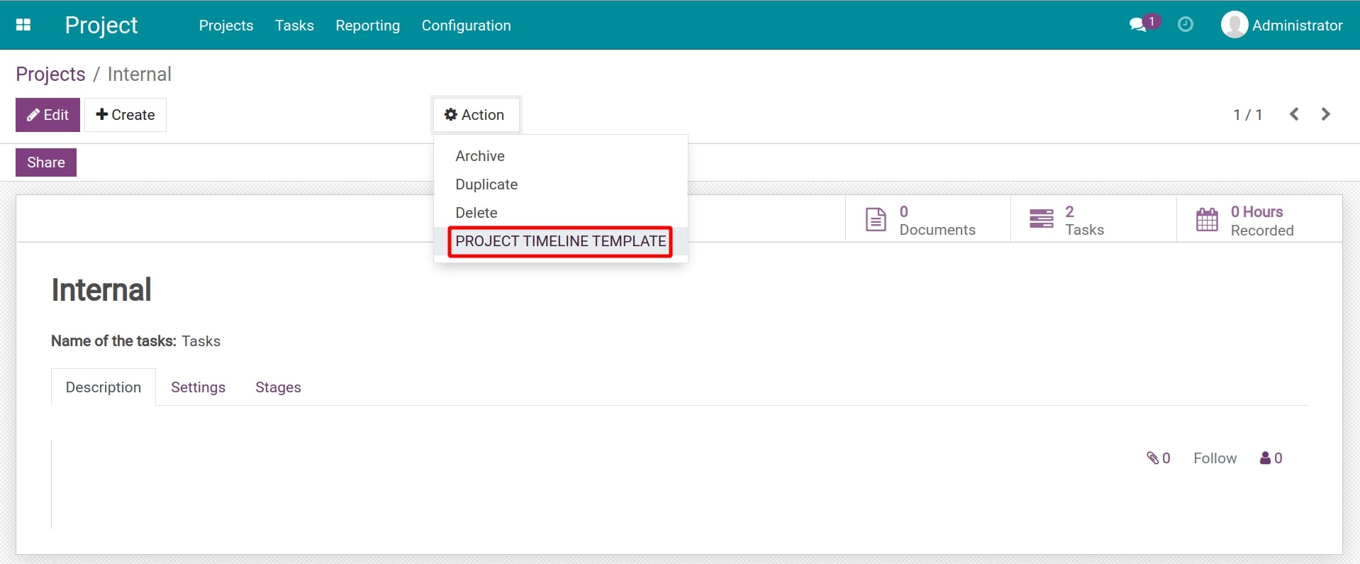The width and height of the screenshot is (1360, 564).
Task: Open the Reporting menu
Action: (367, 26)
